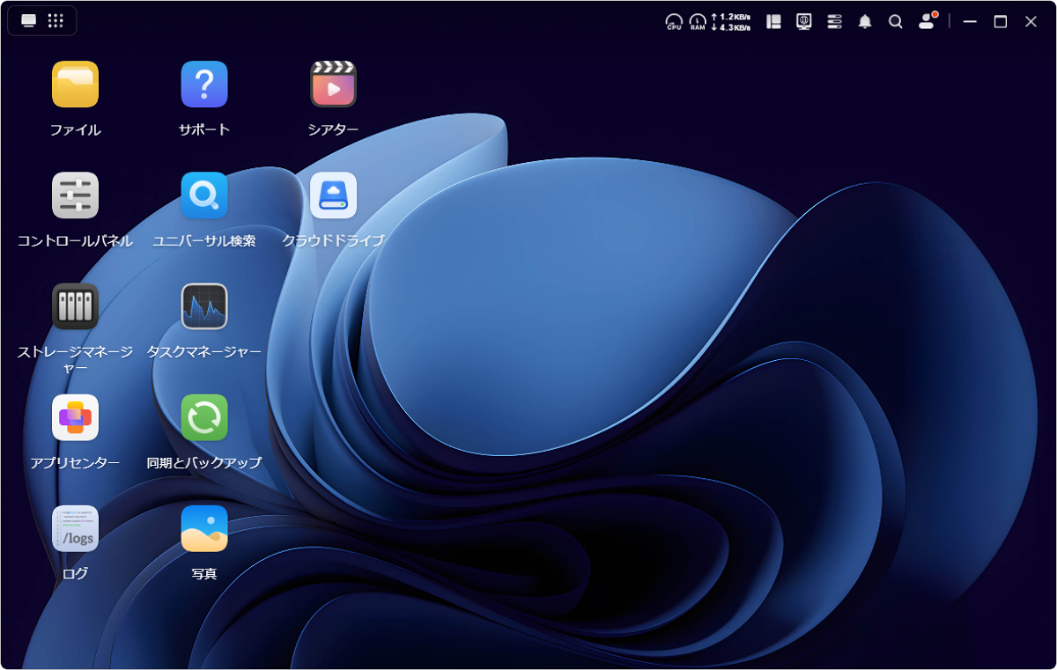This screenshot has width=1057, height=670.
Task: Click the network speed indicator
Action: coord(730,22)
